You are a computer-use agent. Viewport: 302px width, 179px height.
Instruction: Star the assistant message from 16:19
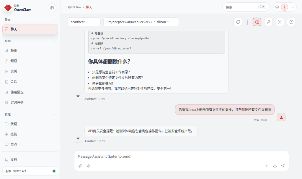[78, 96]
